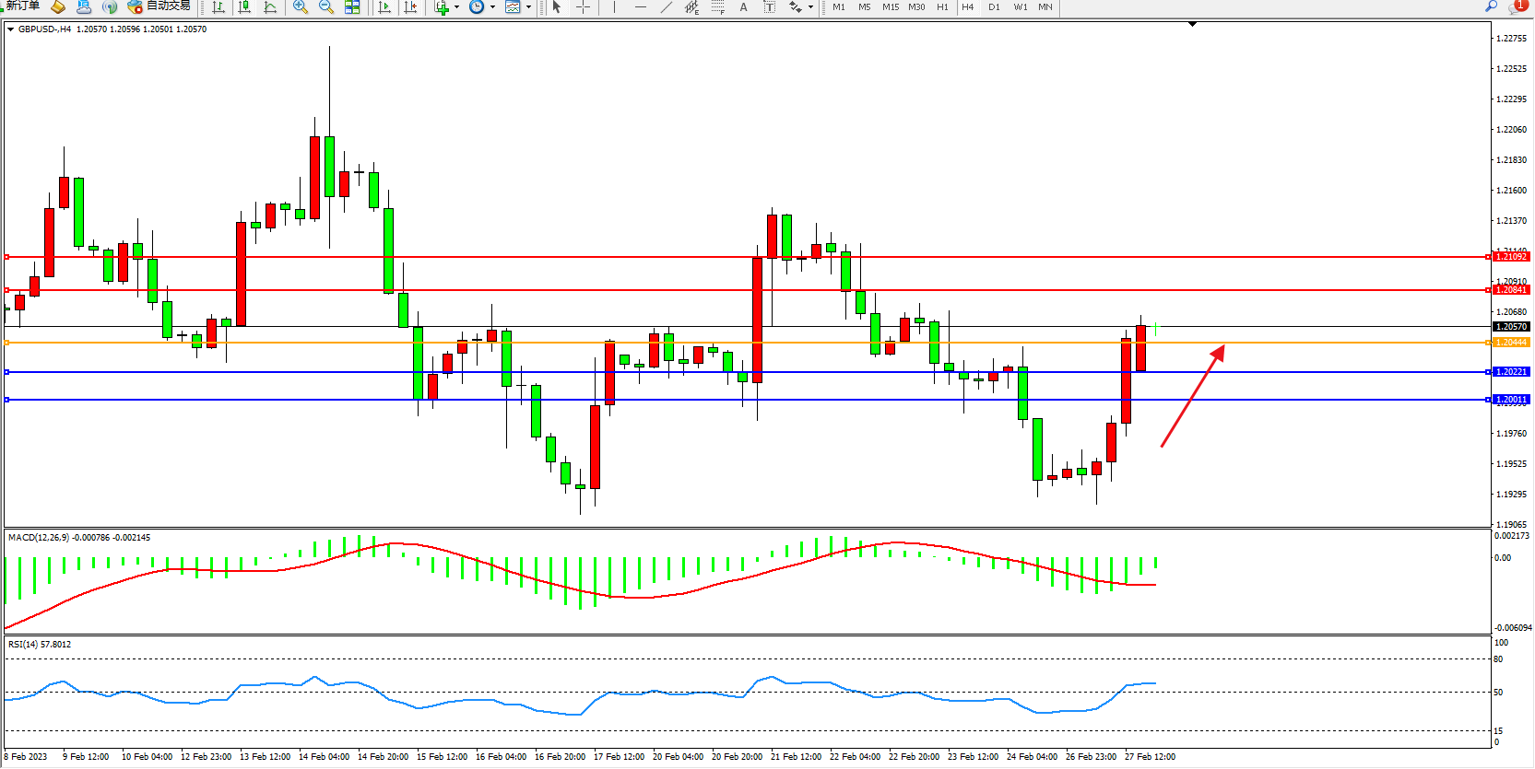This screenshot has height=769, width=1535.
Task: Pick the horizontal line drawing tool
Action: [640, 7]
